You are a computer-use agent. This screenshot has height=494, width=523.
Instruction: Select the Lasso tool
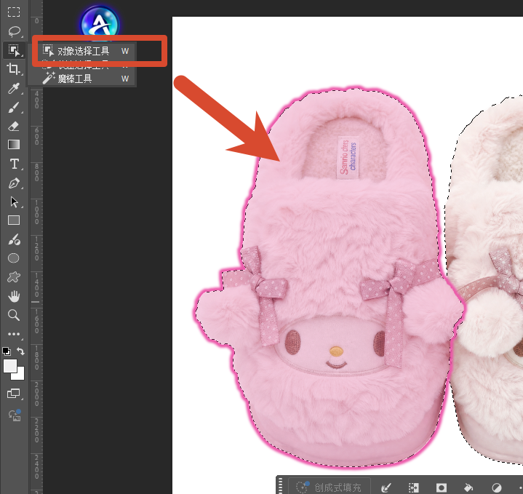[14, 31]
